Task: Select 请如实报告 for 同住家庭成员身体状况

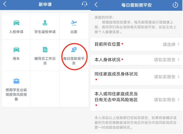Action: click(x=165, y=77)
